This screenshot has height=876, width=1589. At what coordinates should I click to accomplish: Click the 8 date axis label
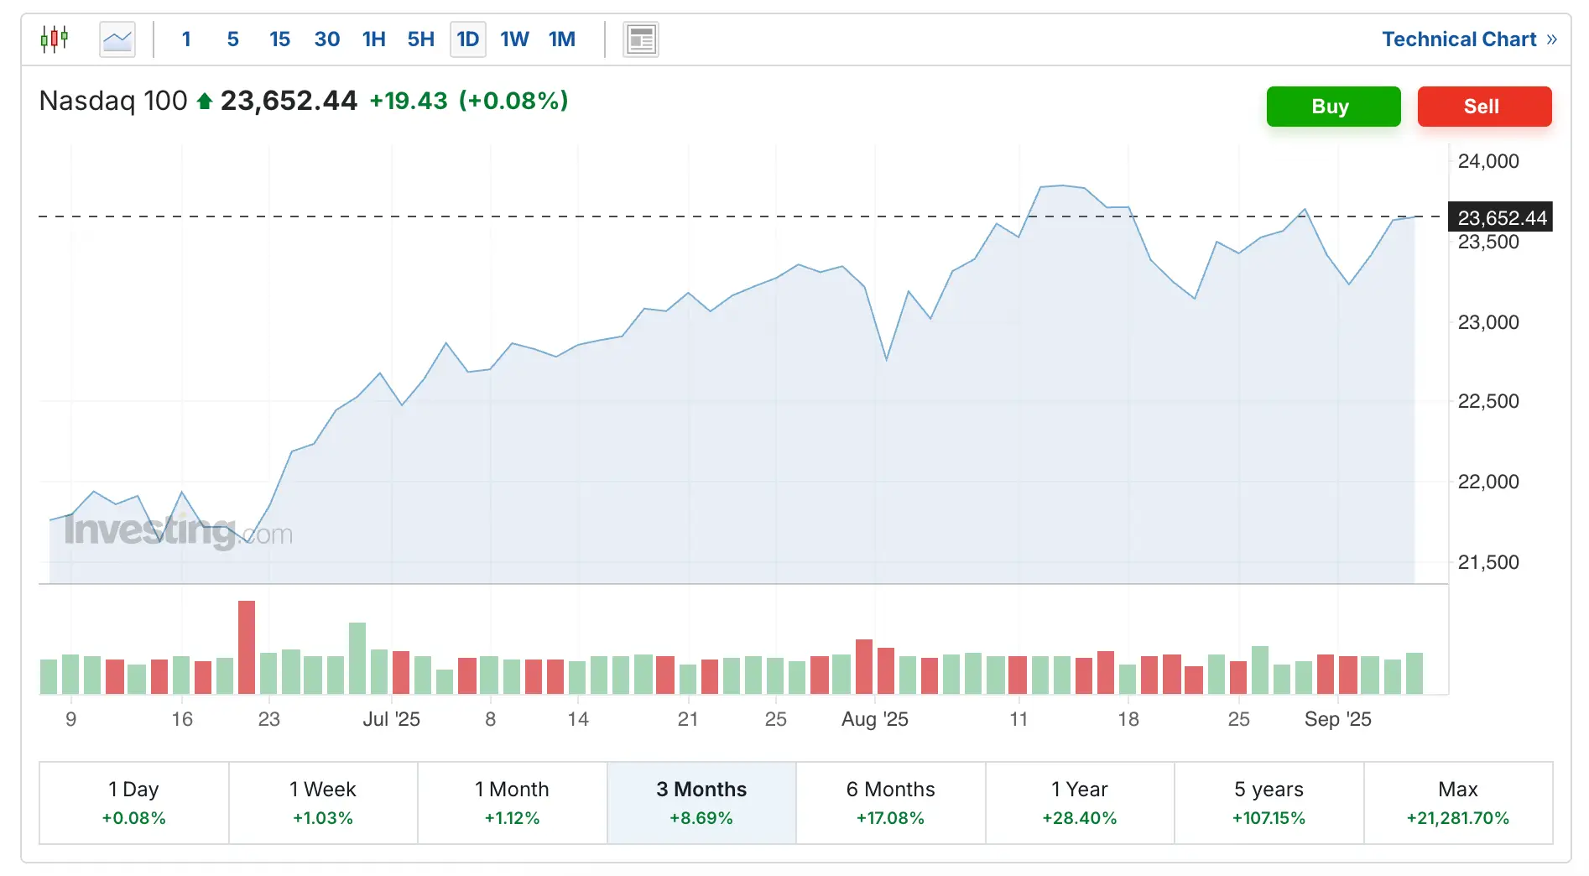[491, 719]
